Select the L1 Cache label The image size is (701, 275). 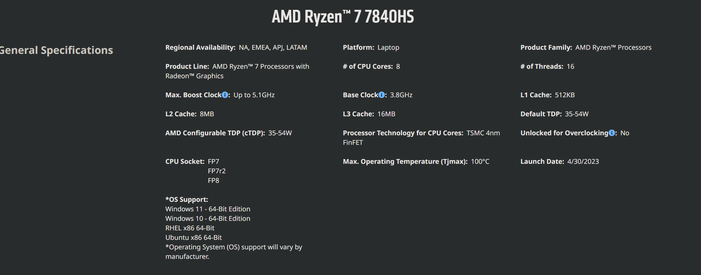tap(536, 95)
